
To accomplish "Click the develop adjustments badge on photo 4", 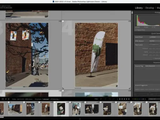I will point(117,86).
